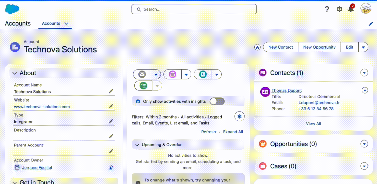
Task: Click the +33 6 12 34 56 78 phone link
Action: (x=316, y=109)
